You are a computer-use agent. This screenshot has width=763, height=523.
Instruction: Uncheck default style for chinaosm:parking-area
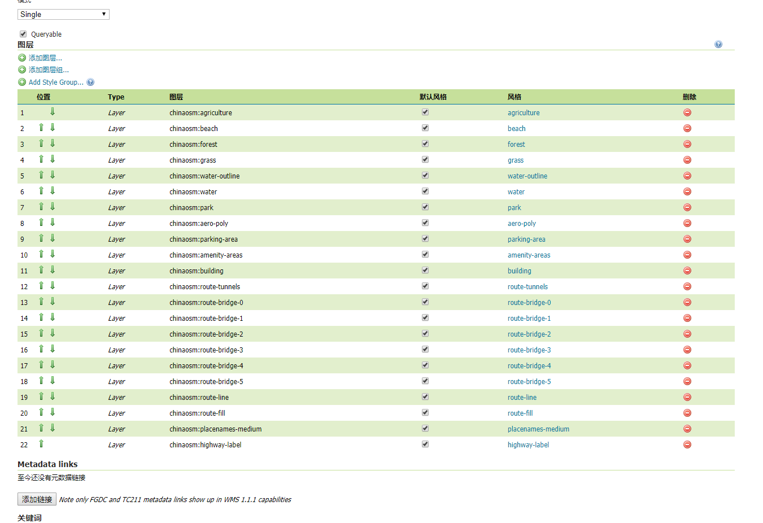point(425,238)
